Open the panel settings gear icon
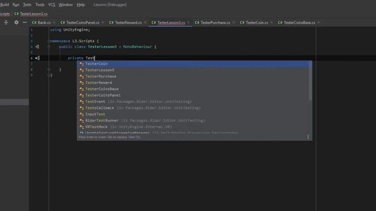This screenshot has width=376, height=211. 16,22
